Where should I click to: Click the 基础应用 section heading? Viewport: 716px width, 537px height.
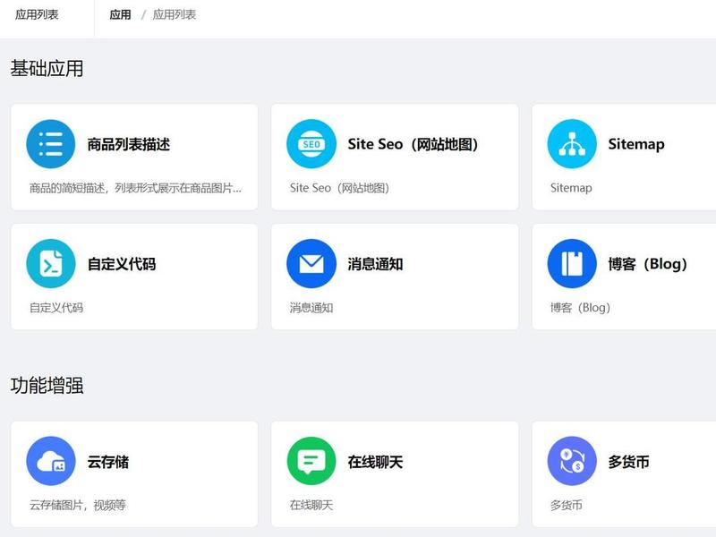(47, 69)
